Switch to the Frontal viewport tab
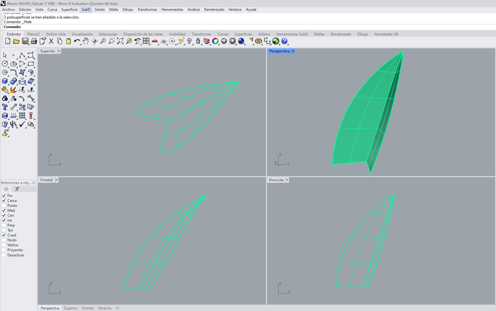This screenshot has width=496, height=311. coord(88,308)
